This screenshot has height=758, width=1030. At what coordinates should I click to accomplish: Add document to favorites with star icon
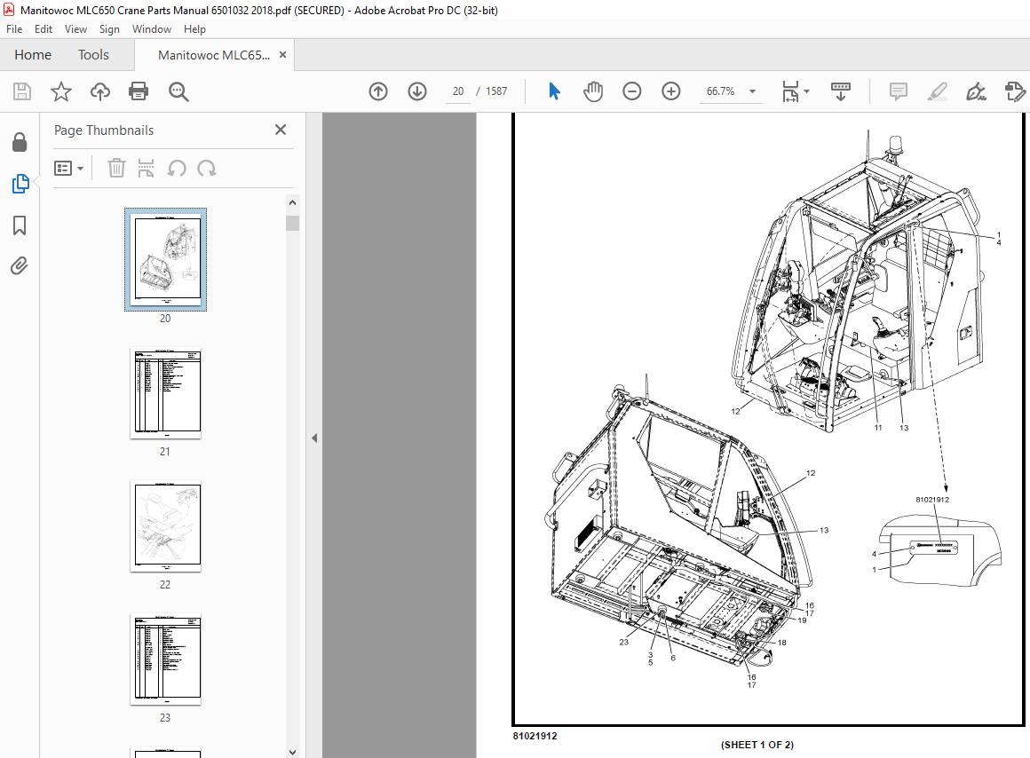(x=61, y=91)
